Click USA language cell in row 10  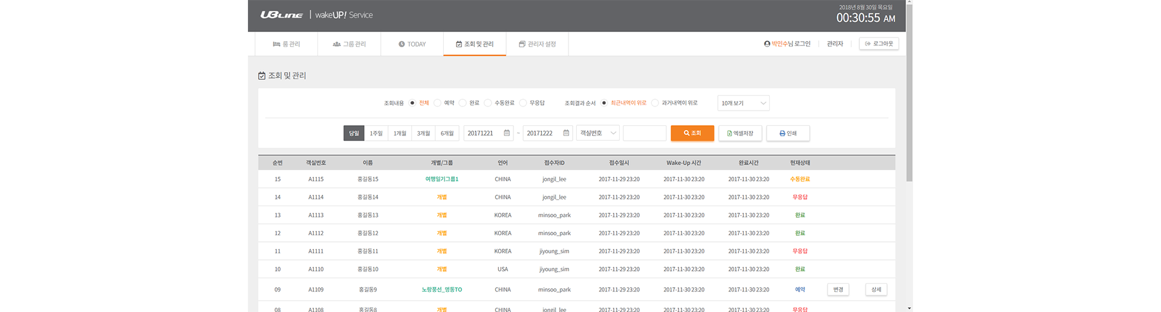point(502,269)
